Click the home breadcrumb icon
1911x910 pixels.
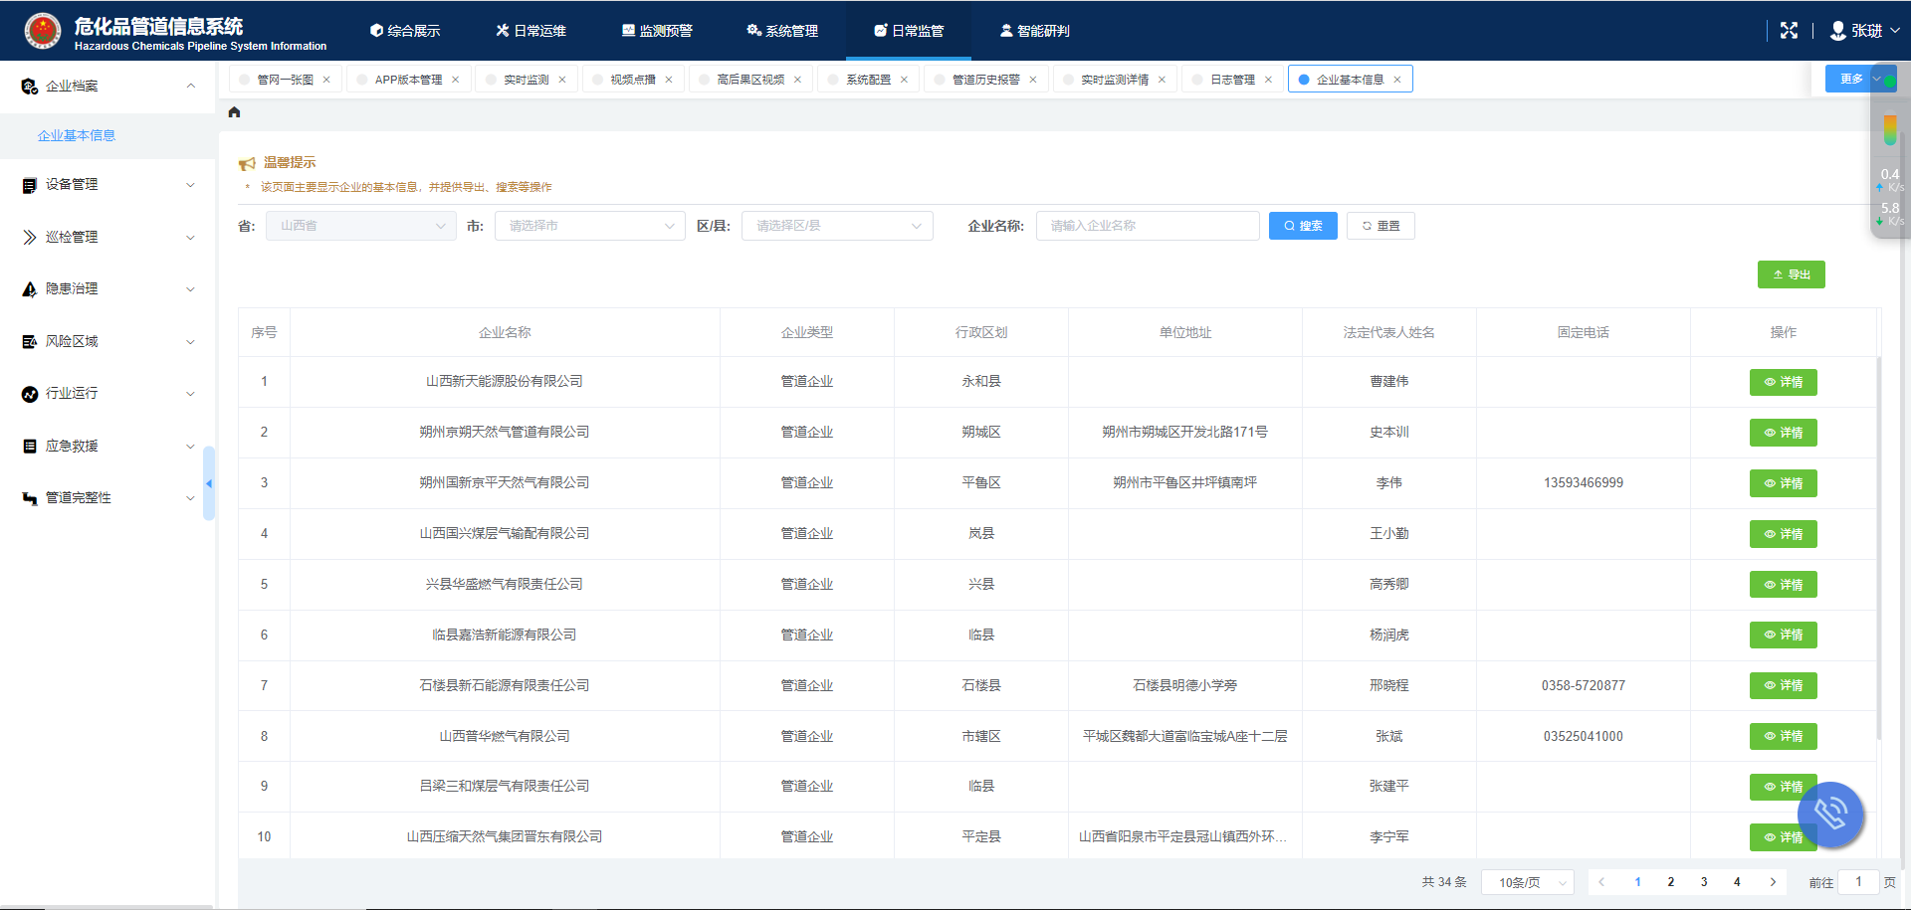[235, 112]
